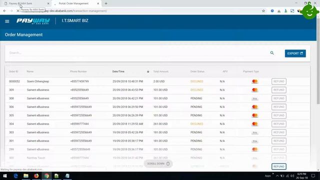The width and height of the screenshot is (320, 180).
Task: Click the SCROLL DOWN indicator
Action: pos(158,163)
